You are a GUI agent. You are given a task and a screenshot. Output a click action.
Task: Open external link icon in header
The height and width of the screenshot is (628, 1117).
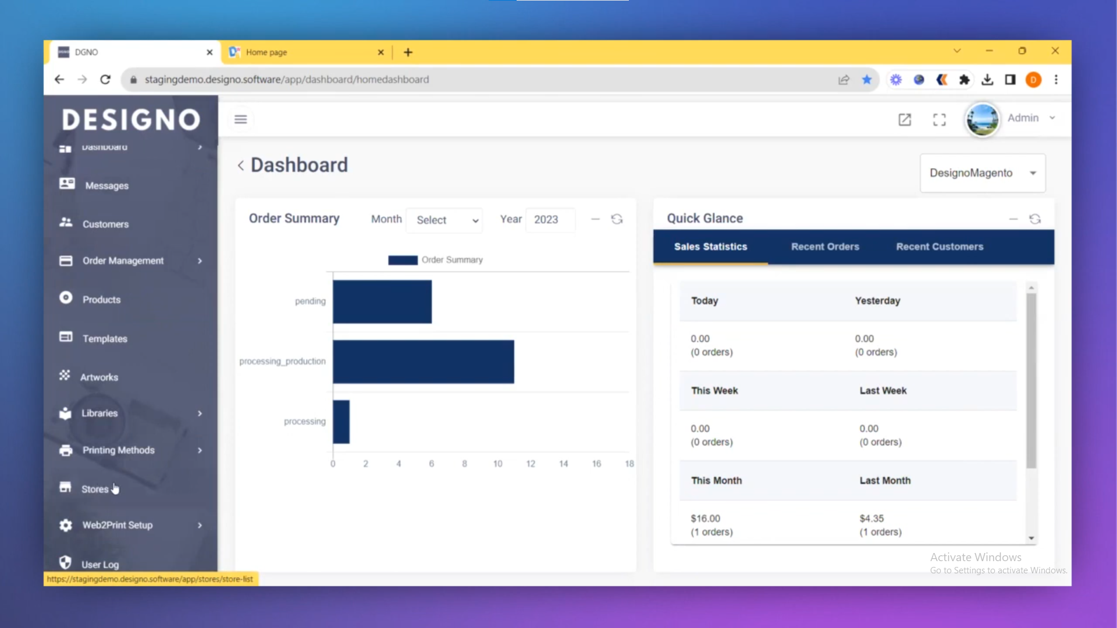click(x=904, y=119)
